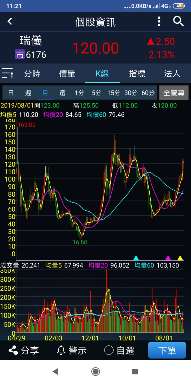Tap the 自選 watchlist label
Viewport: 191px width, 383px height.
coord(125,350)
